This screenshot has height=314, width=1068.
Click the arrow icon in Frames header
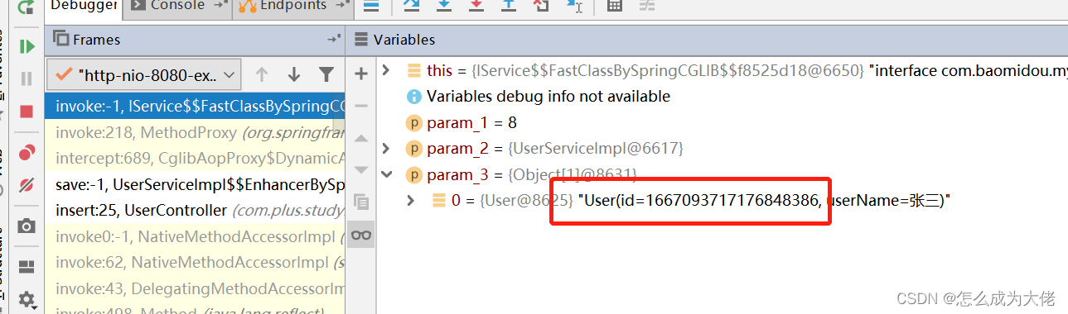[333, 39]
